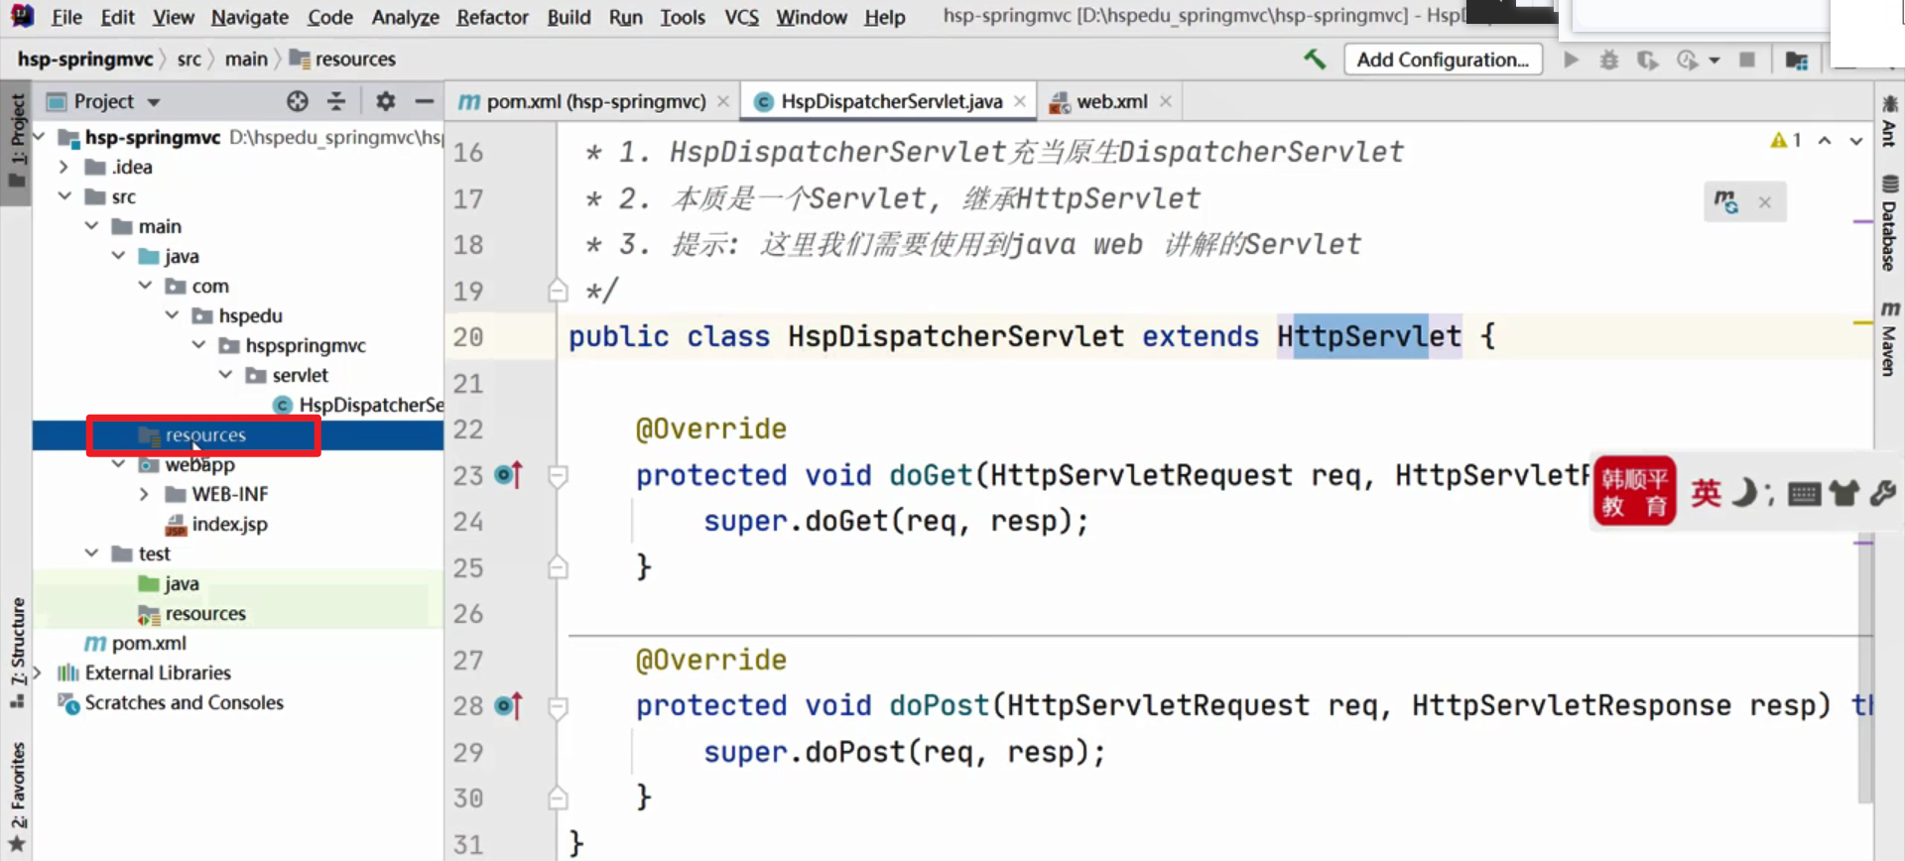Click override gutter icon on line 23
The image size is (1905, 861).
coord(509,475)
